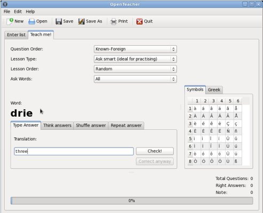Open the Edit menu

click(18, 12)
